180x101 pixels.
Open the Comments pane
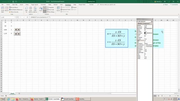(x=174, y=5)
